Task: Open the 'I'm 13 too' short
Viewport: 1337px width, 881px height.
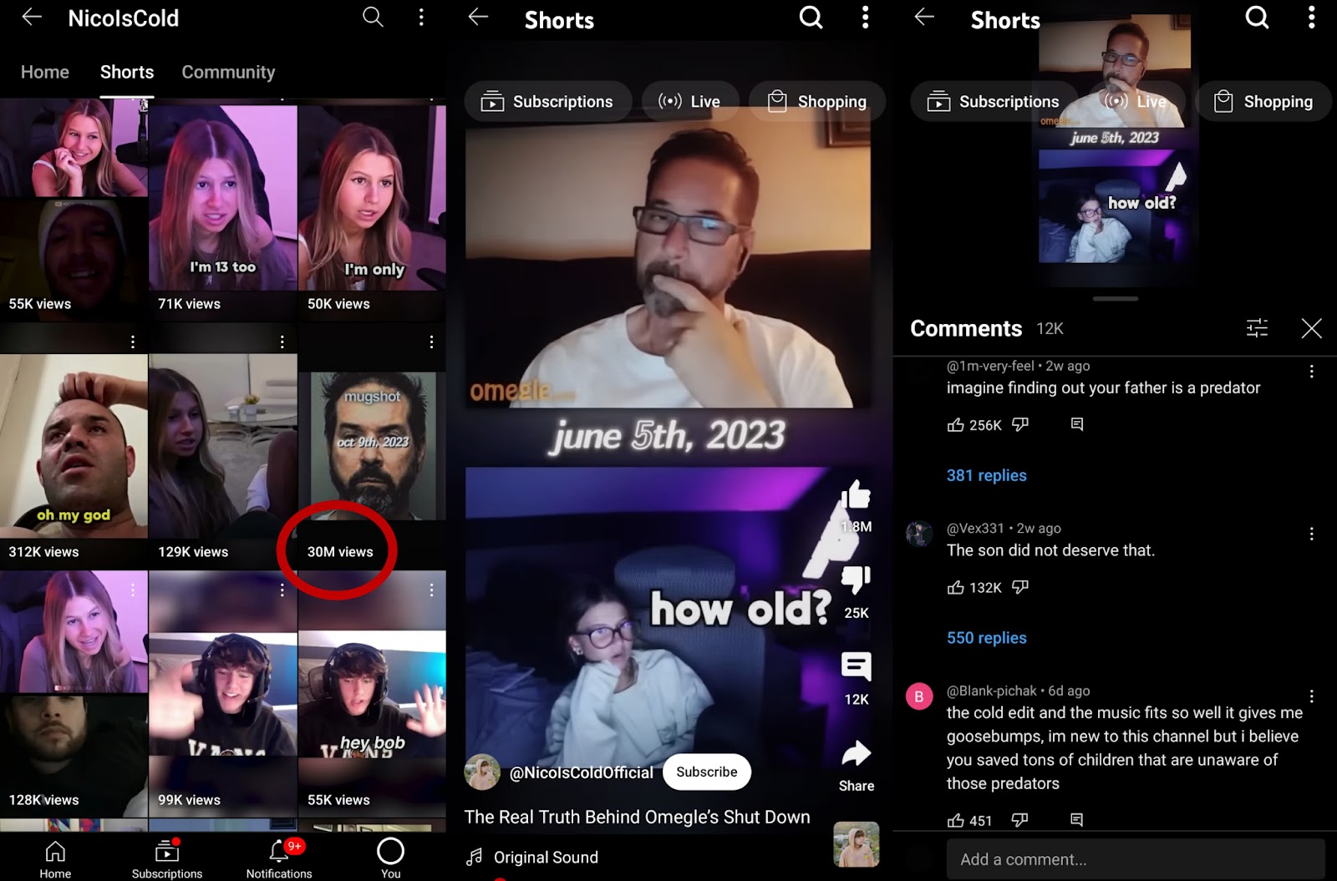Action: pyautogui.click(x=223, y=209)
